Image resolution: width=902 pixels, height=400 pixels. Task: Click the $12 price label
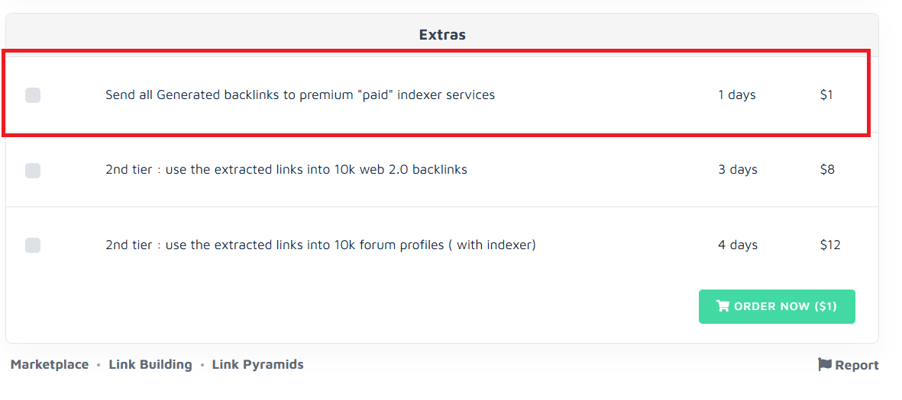coord(830,245)
